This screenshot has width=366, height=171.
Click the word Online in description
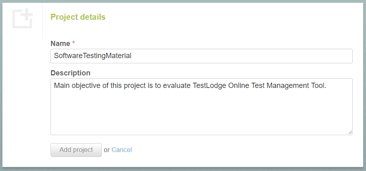pos(239,85)
